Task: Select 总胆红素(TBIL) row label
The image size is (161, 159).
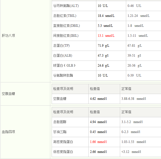Action: (x=65, y=16)
